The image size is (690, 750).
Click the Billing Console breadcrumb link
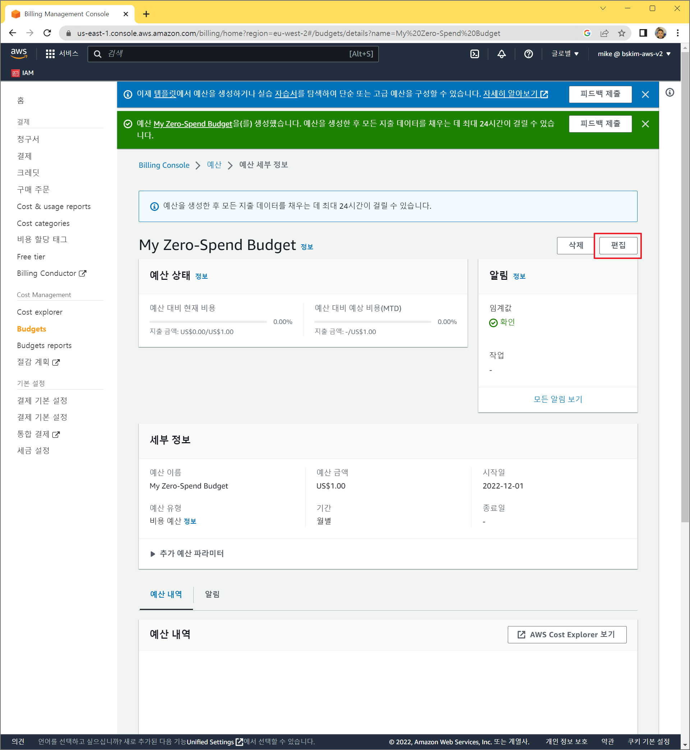pos(164,165)
